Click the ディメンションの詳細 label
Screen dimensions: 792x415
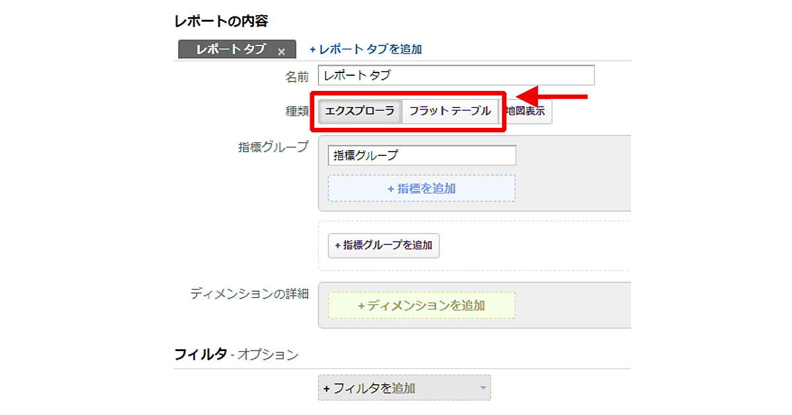tap(249, 294)
